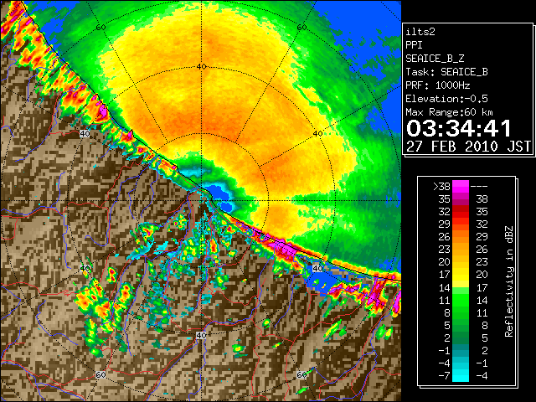This screenshot has height=402, width=536.
Task: Click the '40' range label southwest on the land
Action: click(x=85, y=268)
